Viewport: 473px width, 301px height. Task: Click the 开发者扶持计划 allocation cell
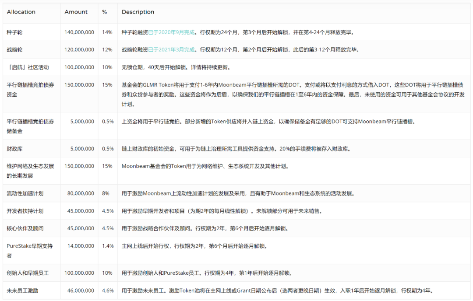point(25,211)
